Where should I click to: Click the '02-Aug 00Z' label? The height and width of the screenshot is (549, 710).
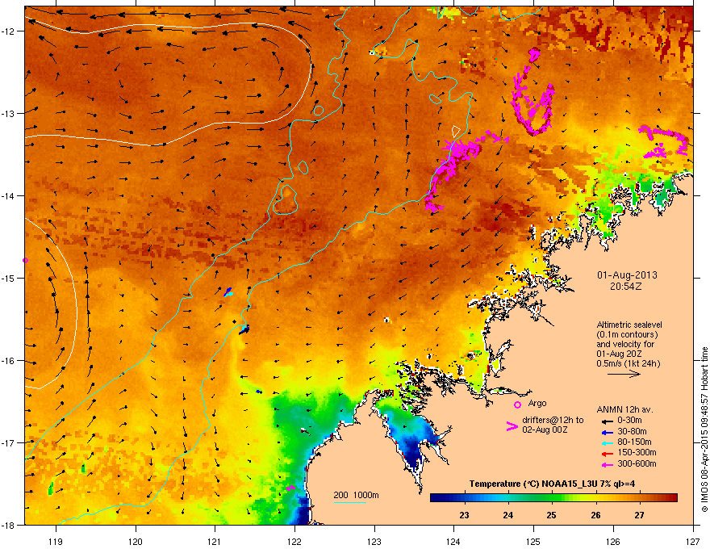[545, 430]
